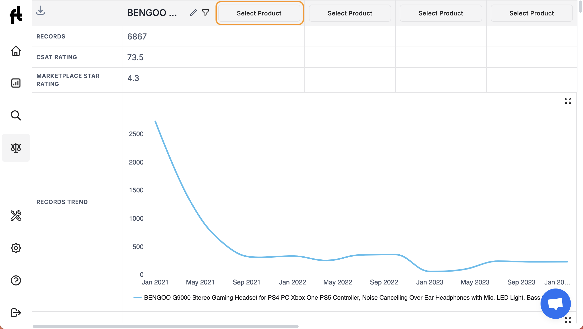Image resolution: width=583 pixels, height=329 pixels.
Task: Click the CSAT value 73.5
Action: click(135, 57)
